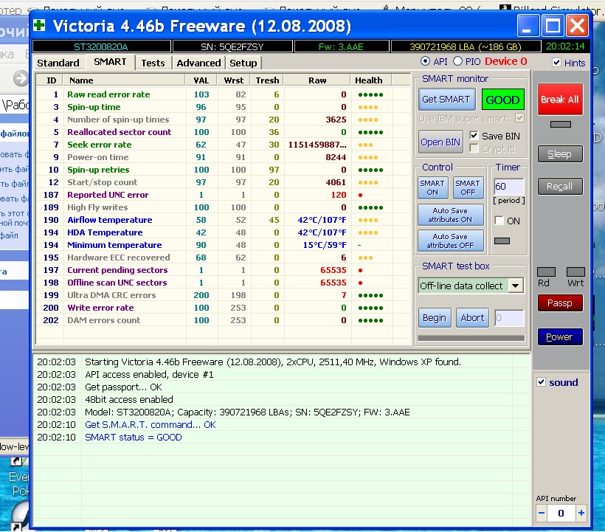Select the Offline scan UNC sectors row
The image size is (605, 532).
[x=223, y=283]
